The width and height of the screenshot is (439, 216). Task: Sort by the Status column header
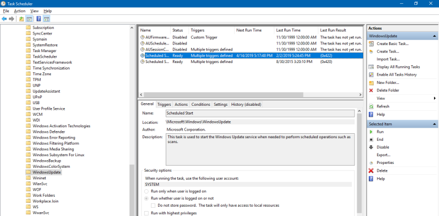point(179,30)
